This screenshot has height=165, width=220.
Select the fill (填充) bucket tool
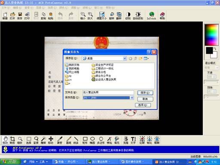click(117, 141)
